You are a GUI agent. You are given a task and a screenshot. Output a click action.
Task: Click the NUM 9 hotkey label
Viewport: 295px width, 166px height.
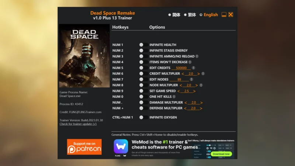click(118, 91)
